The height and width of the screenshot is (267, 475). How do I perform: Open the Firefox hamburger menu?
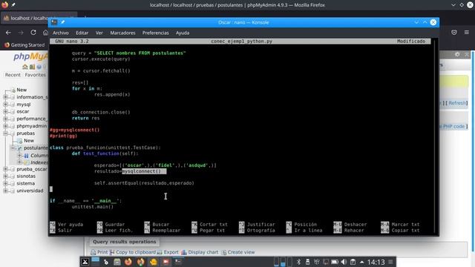click(467, 33)
